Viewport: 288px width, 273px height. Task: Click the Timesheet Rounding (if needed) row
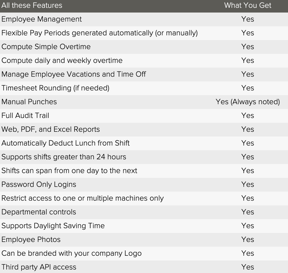click(x=144, y=88)
